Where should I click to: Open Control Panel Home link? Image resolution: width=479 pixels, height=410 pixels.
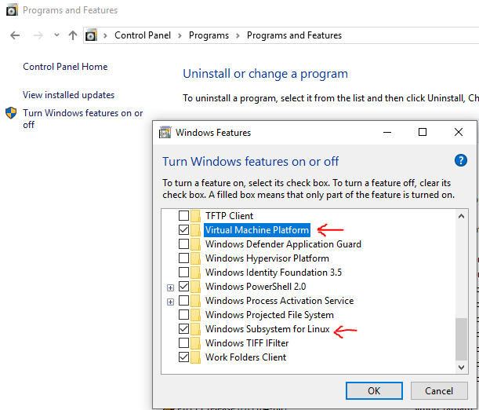tap(65, 67)
